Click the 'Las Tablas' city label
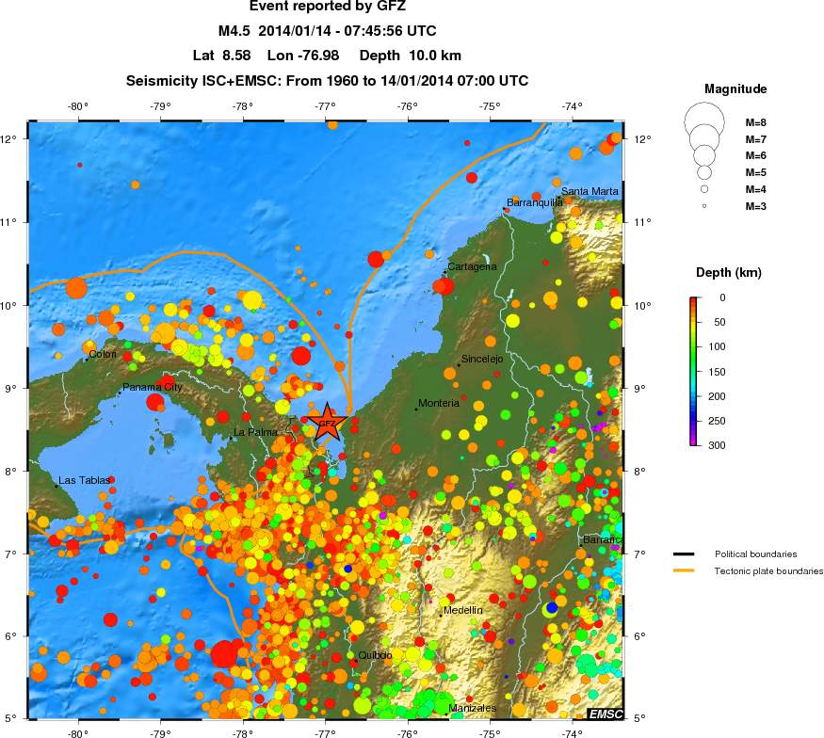The width and height of the screenshot is (824, 738). (x=84, y=480)
